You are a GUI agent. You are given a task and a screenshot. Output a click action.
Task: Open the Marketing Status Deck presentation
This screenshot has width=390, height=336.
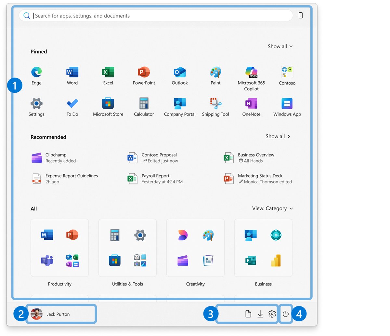pos(258,179)
